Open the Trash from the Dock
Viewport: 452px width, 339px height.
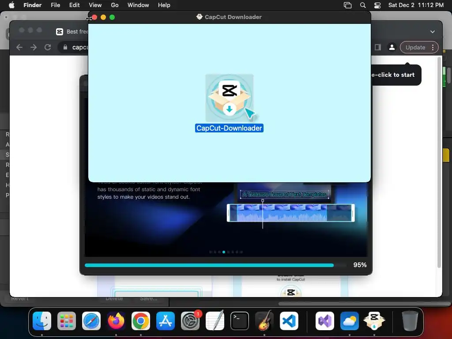point(410,320)
